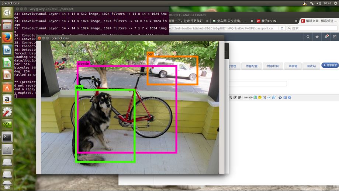Close the 坐车网-公交查询 tab
339x191 pixels.
(252, 21)
